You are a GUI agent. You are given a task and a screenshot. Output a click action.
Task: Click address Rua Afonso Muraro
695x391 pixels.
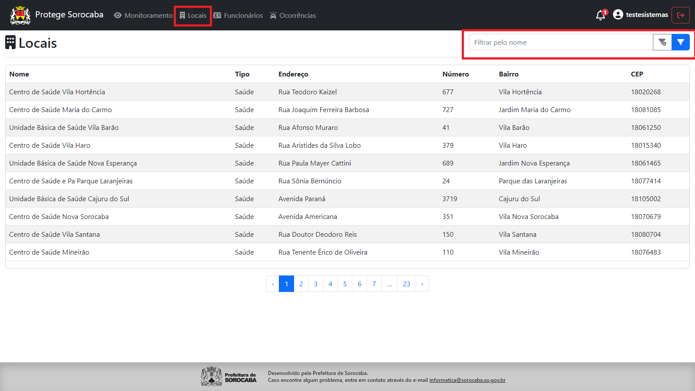(x=308, y=127)
